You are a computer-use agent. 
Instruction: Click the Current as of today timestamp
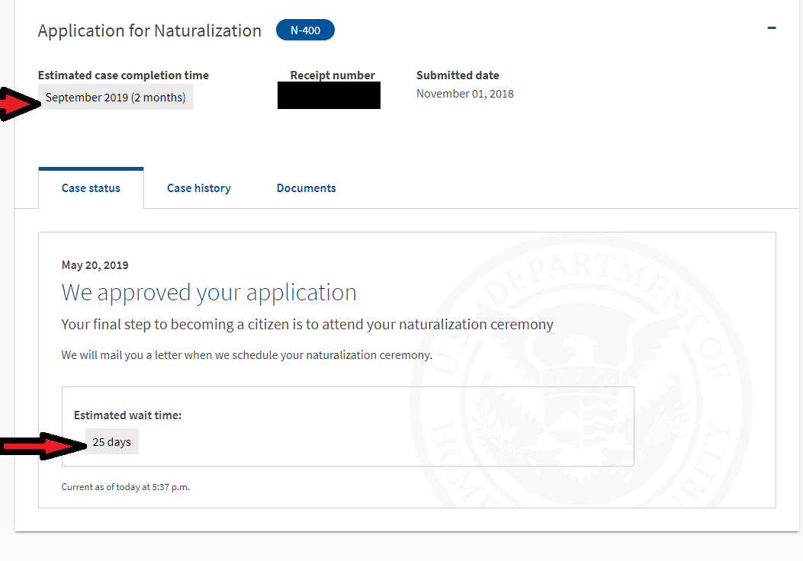pos(126,487)
